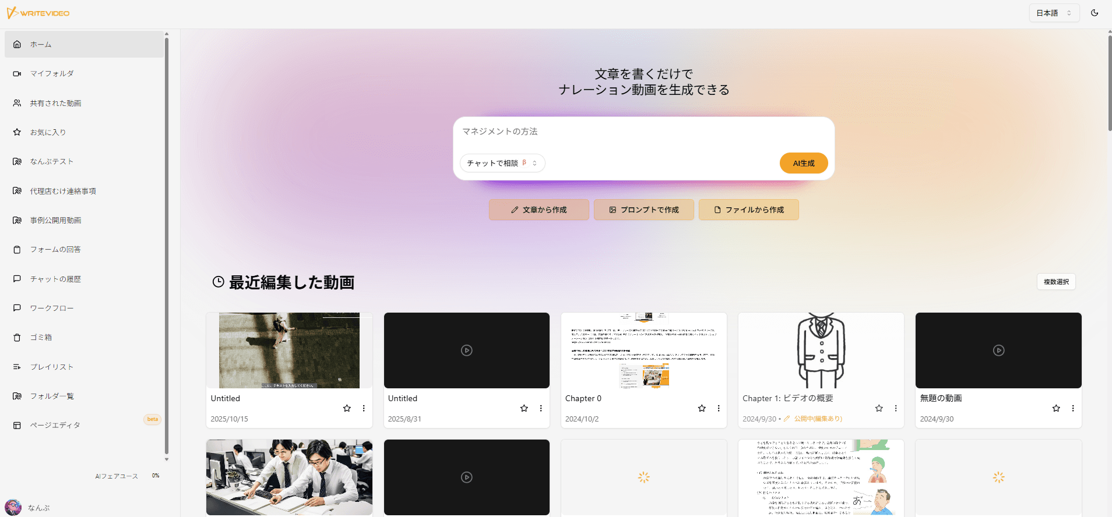Open three-dot menu of 2025/8/31 Untitled
This screenshot has width=1112, height=517.
tap(541, 408)
